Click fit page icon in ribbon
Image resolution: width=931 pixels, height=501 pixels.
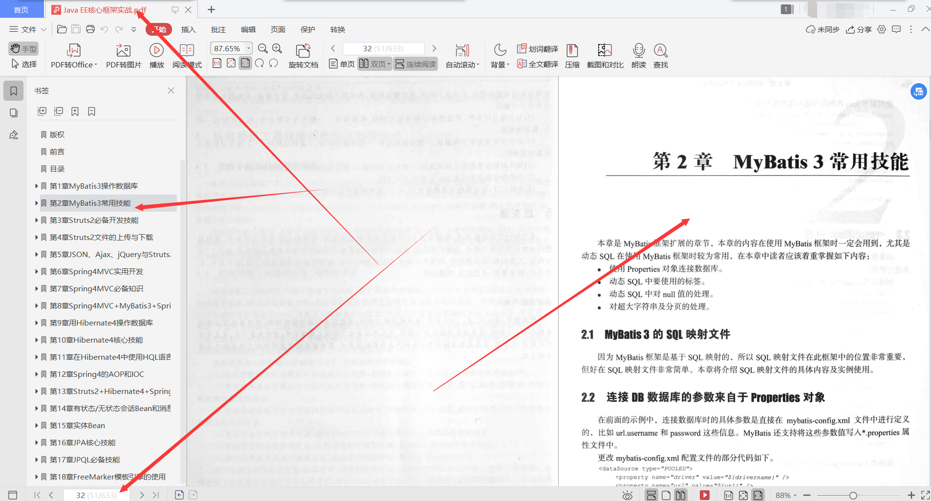[231, 63]
